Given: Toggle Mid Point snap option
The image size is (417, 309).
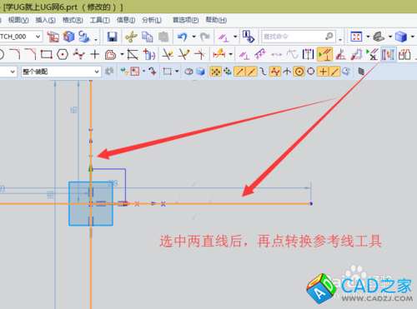Looking at the screenshot, I should [251, 72].
